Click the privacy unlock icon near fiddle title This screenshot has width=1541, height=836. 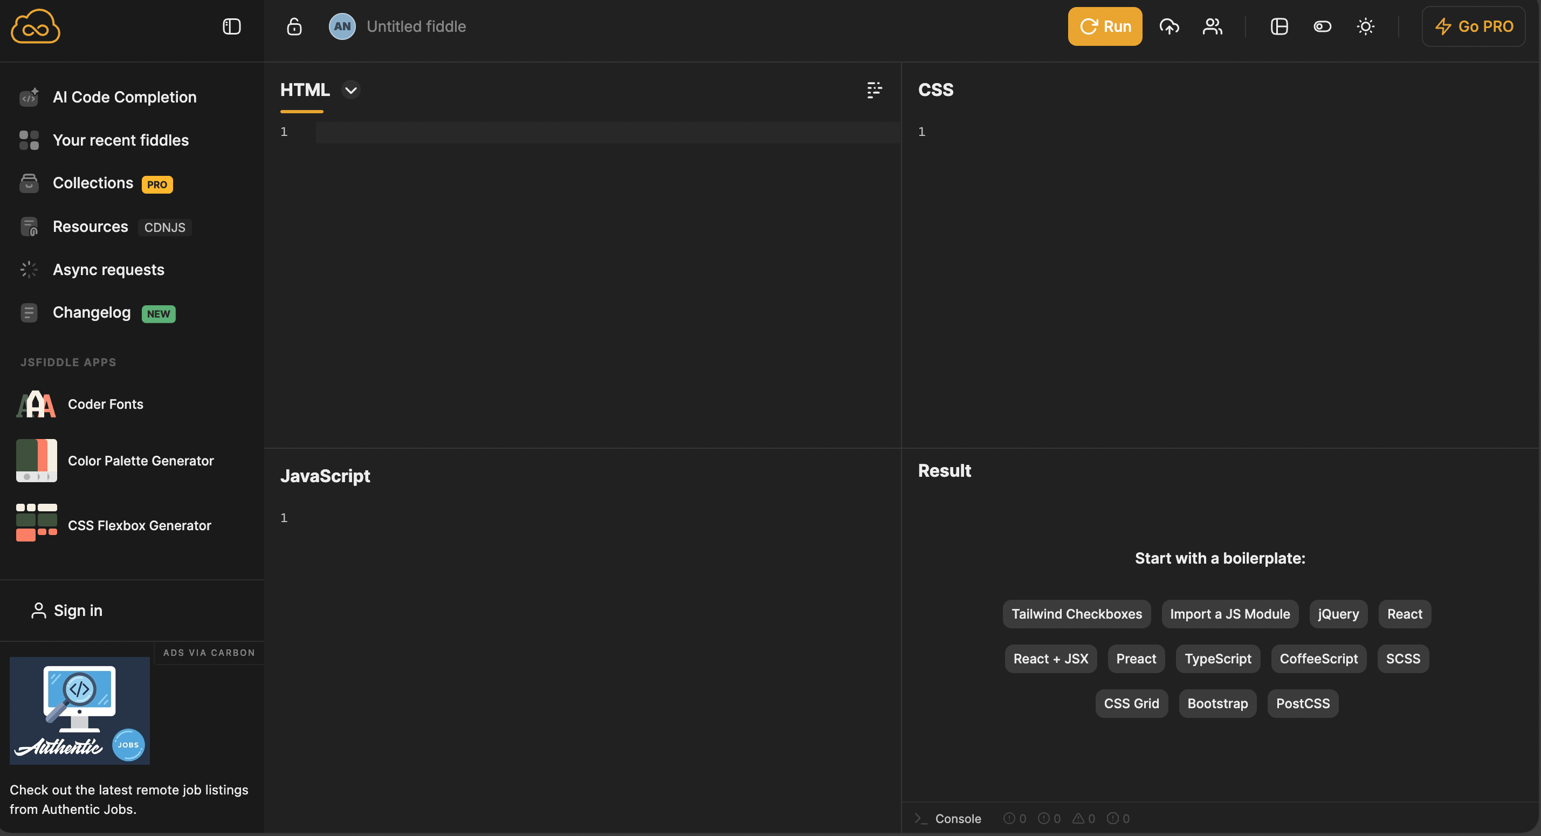pyautogui.click(x=294, y=26)
